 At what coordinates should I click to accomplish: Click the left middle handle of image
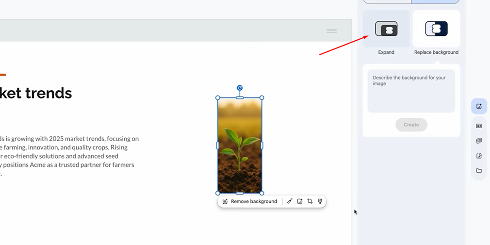(x=218, y=146)
